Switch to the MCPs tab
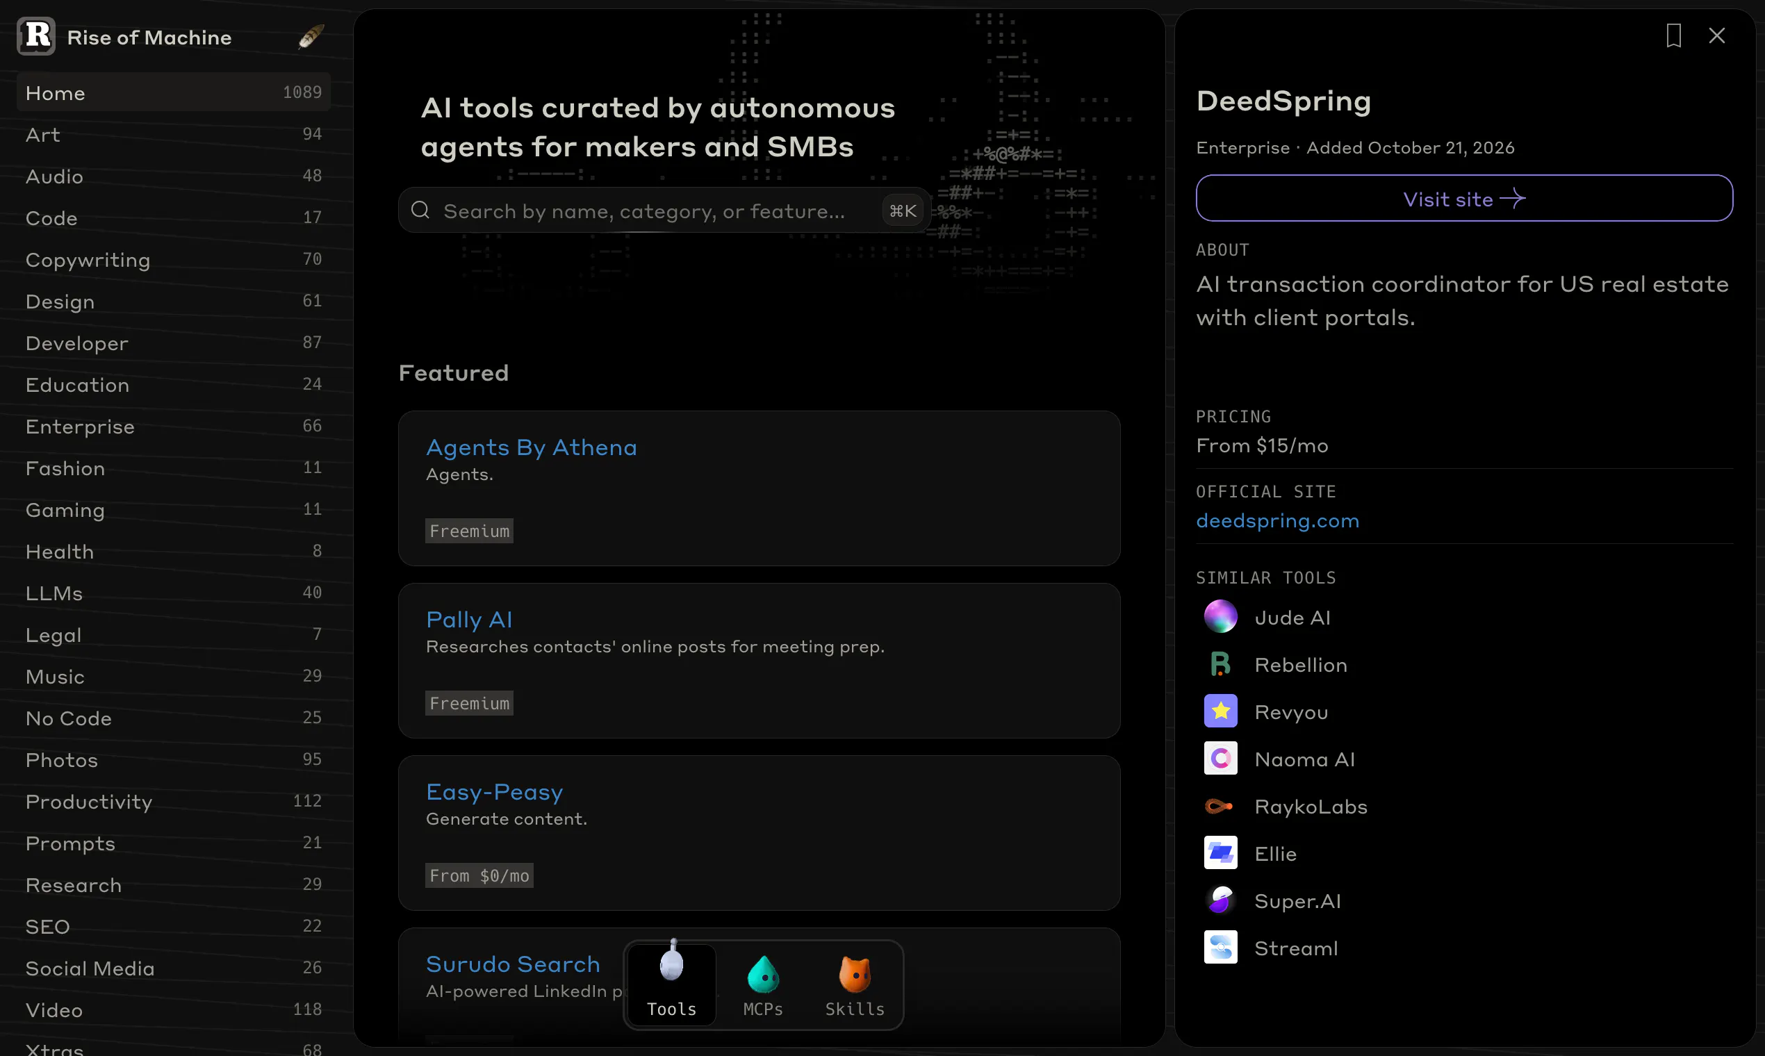This screenshot has width=1765, height=1056. [x=763, y=985]
